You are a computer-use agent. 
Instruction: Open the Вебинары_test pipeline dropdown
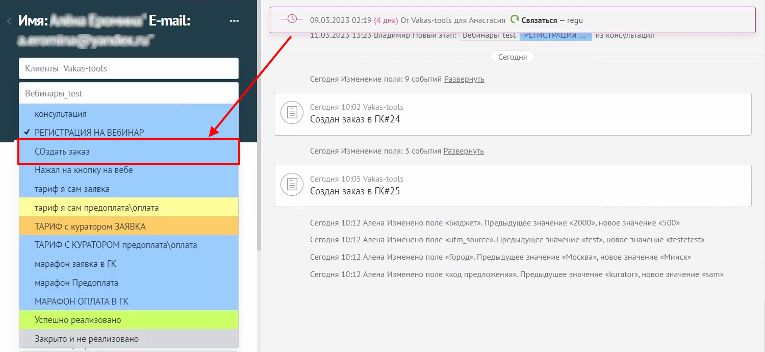129,93
